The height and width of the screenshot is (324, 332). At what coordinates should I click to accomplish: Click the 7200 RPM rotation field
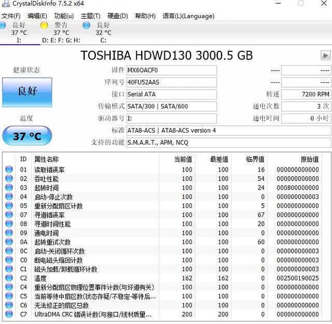click(306, 94)
